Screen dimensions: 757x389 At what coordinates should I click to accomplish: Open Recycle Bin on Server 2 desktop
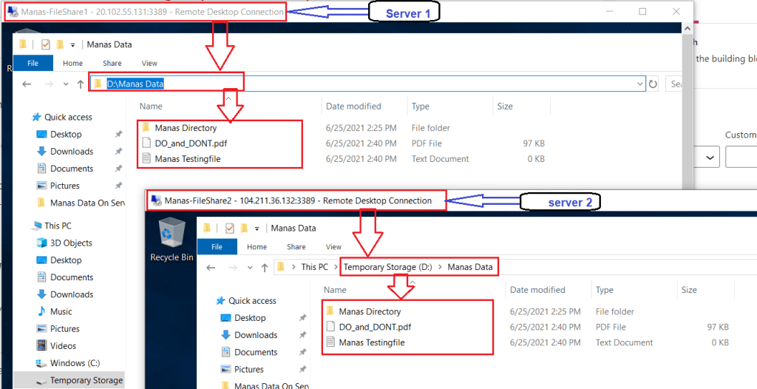pos(172,240)
